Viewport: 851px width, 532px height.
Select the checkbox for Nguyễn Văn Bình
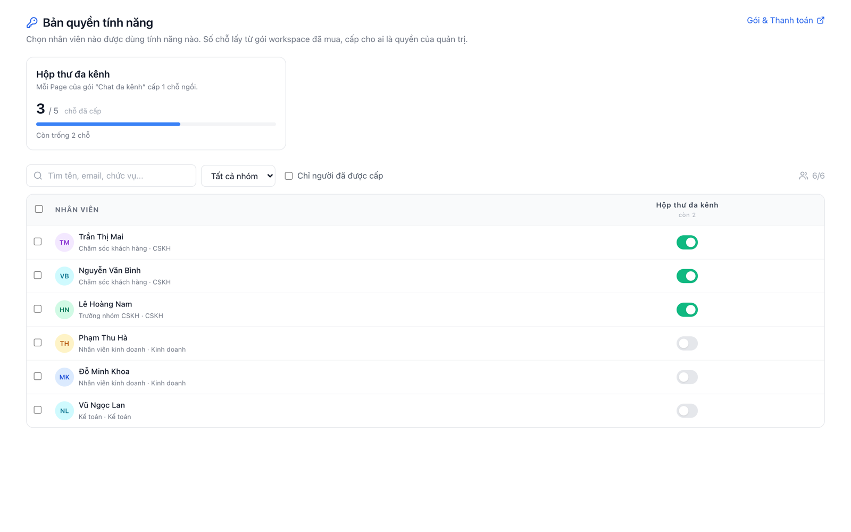38,275
